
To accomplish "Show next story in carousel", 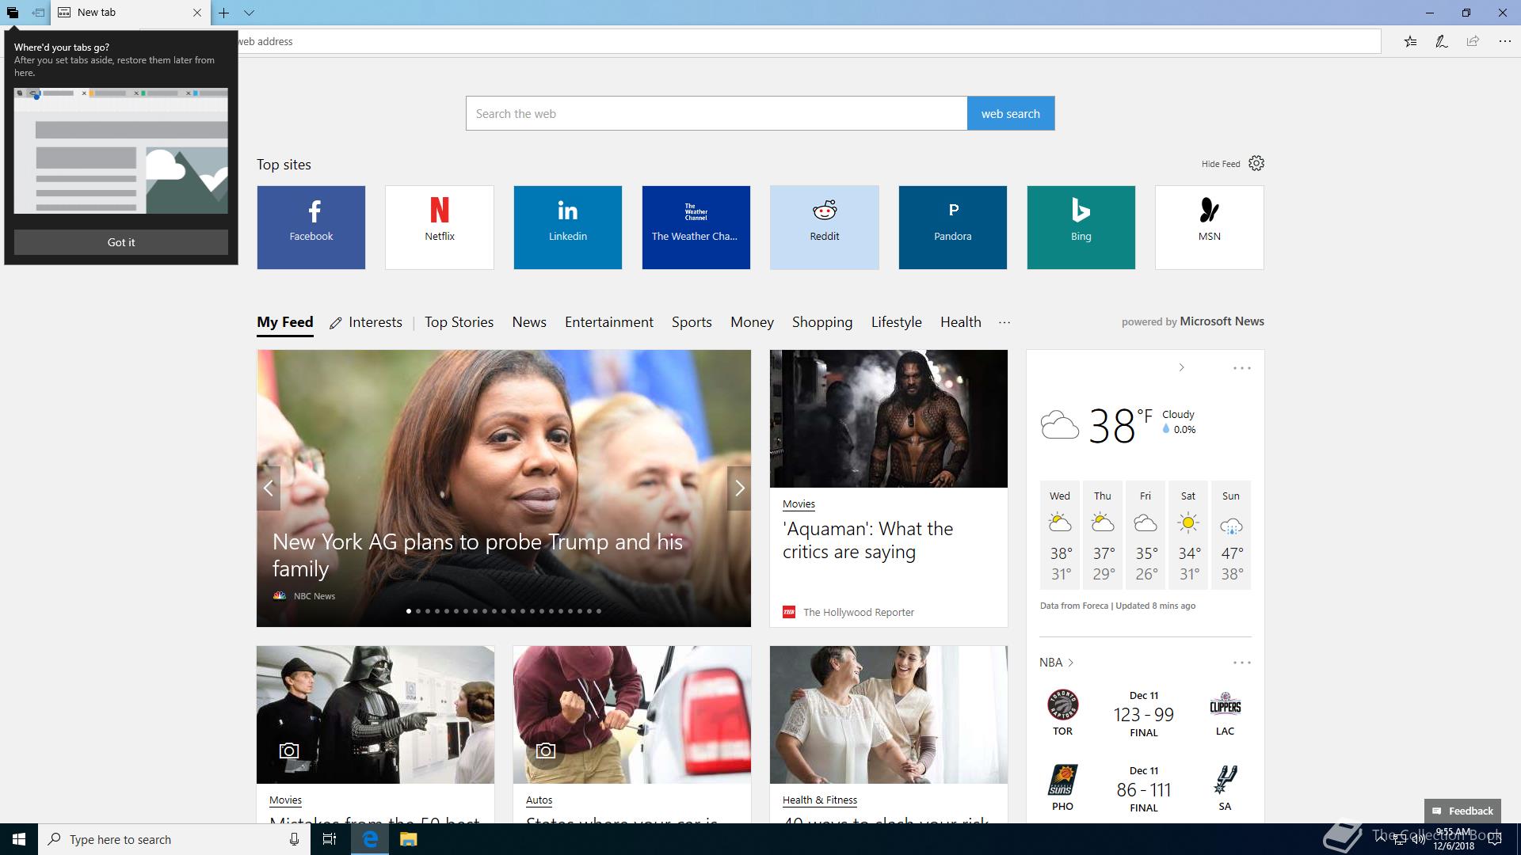I will 739,488.
